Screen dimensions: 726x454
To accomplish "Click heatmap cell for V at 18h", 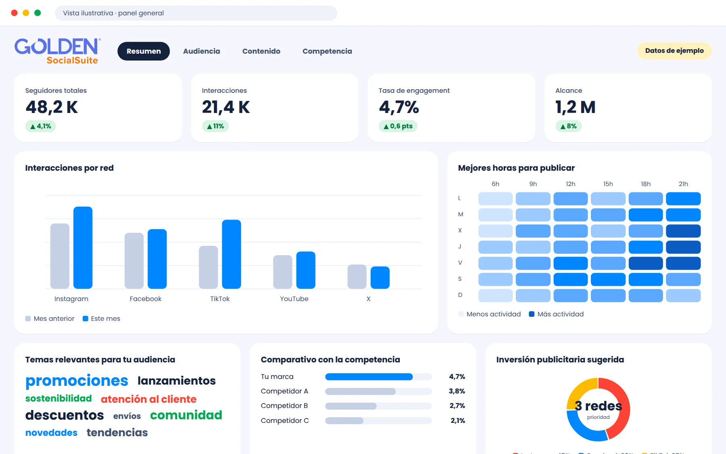I will click(x=646, y=263).
